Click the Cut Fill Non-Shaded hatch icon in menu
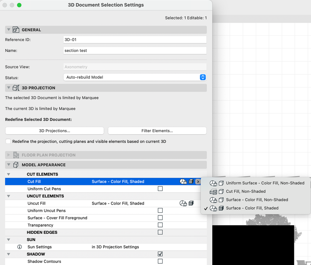 click(214, 192)
